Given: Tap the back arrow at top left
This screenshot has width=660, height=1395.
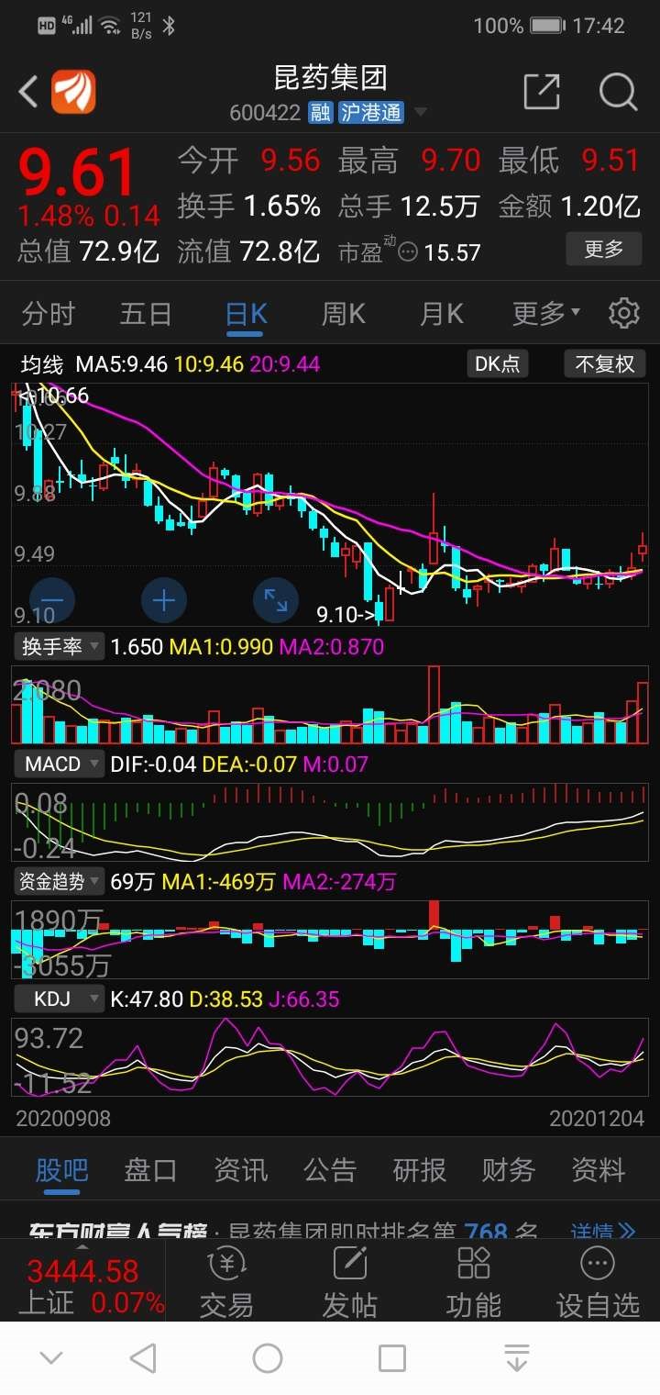Looking at the screenshot, I should pos(29,92).
